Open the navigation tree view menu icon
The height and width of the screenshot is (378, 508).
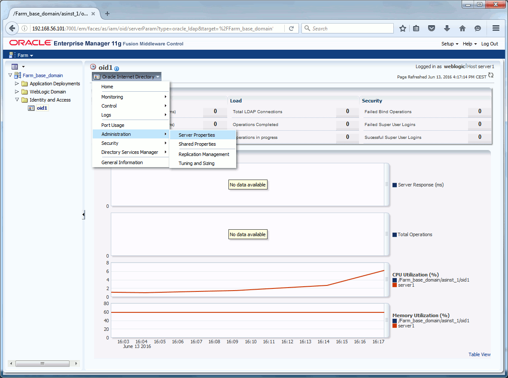(x=15, y=66)
